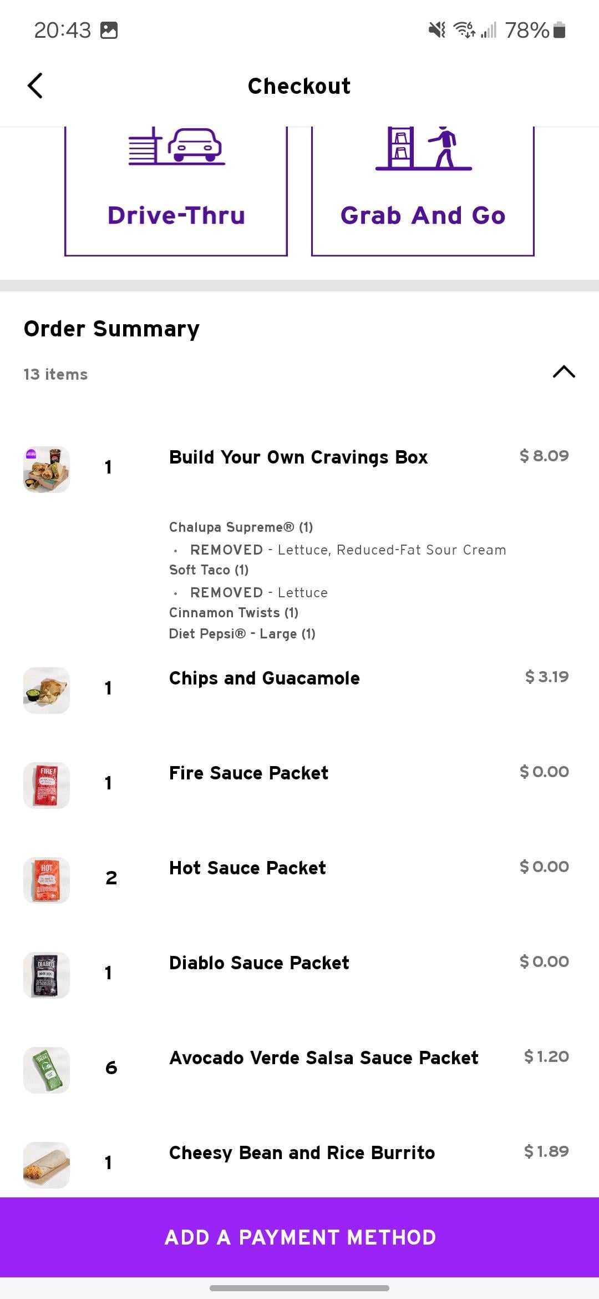The width and height of the screenshot is (599, 1299).
Task: Collapse the Order Summary section
Action: click(564, 372)
